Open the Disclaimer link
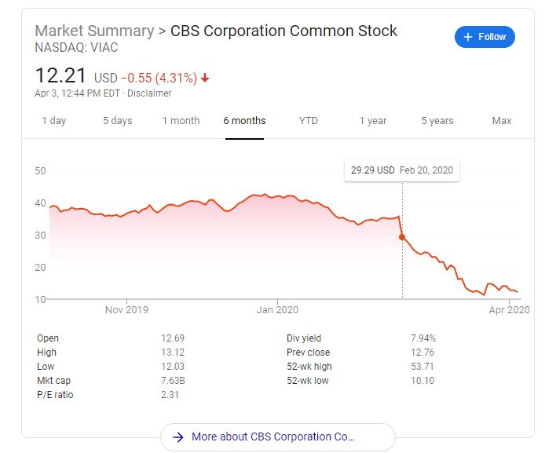 point(150,93)
